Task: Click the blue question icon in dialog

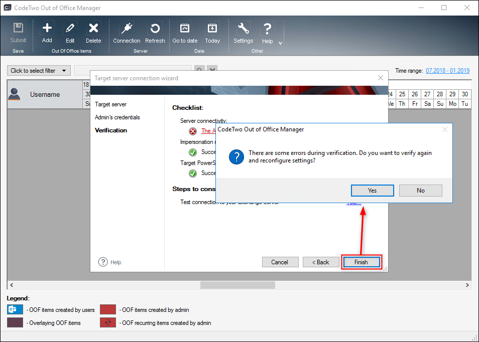Action: 236,157
